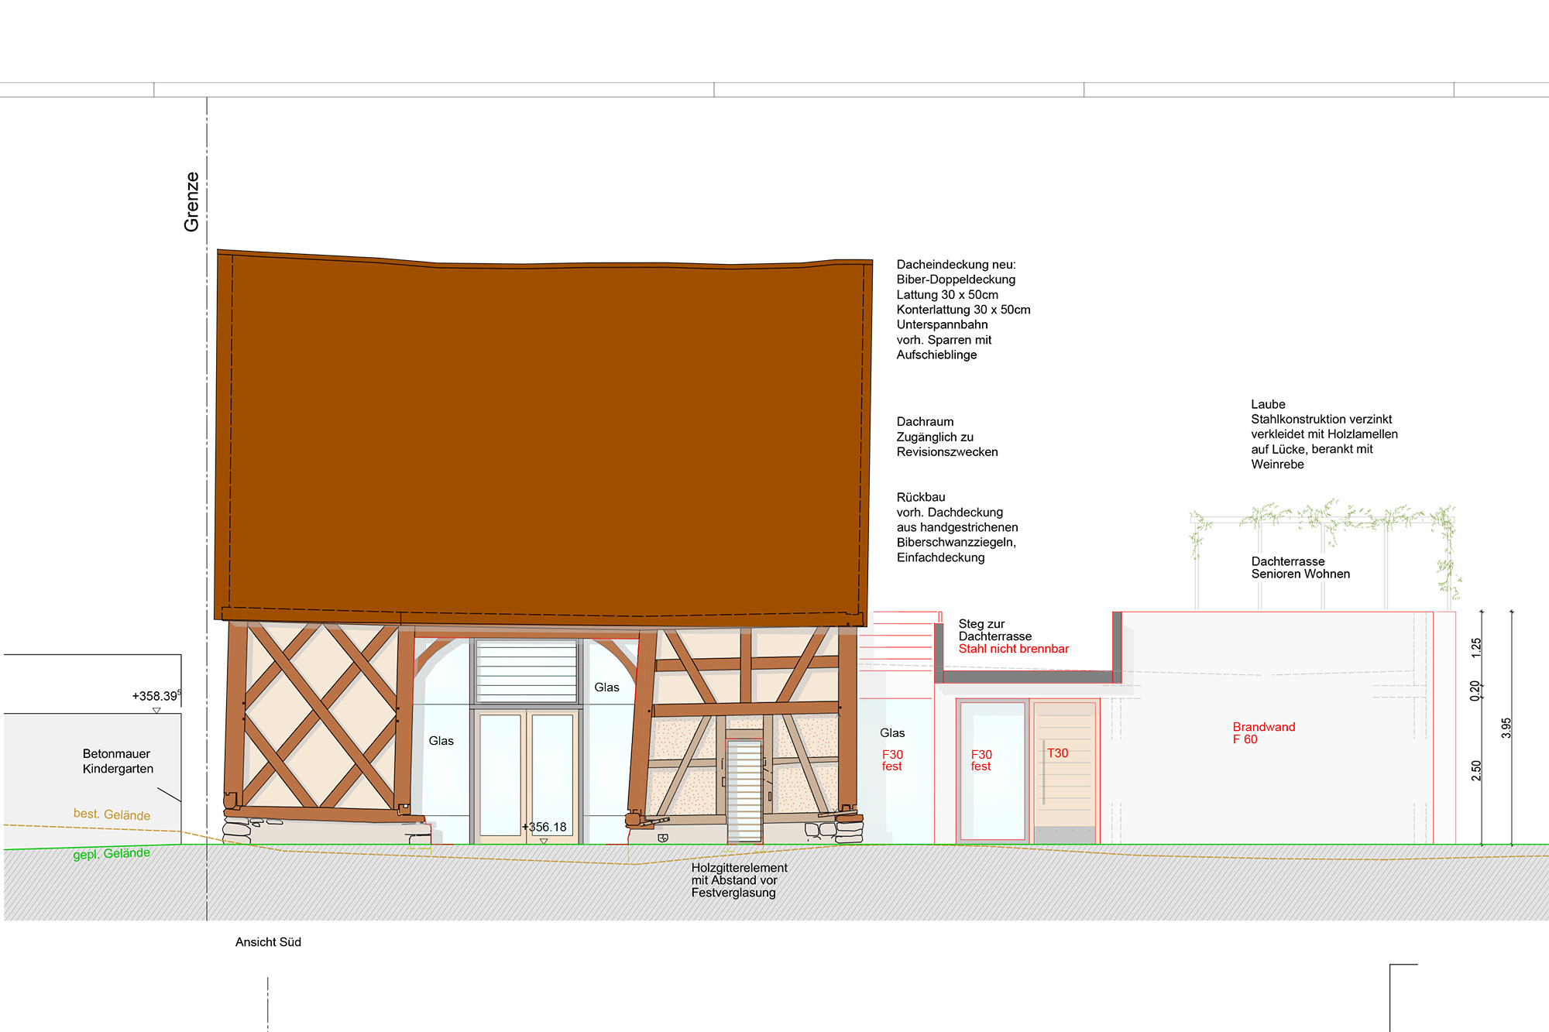Click the Rückbau annotation heading
The image size is (1549, 1032).
921,497
